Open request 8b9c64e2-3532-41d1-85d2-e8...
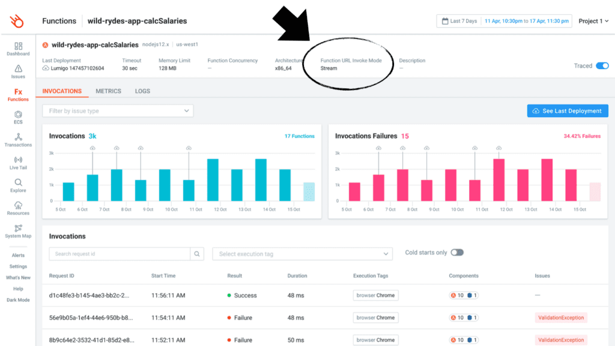The width and height of the screenshot is (615, 346). [x=92, y=340]
